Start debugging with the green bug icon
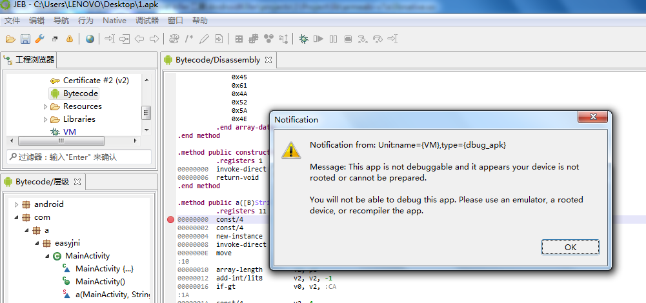 [x=303, y=39]
